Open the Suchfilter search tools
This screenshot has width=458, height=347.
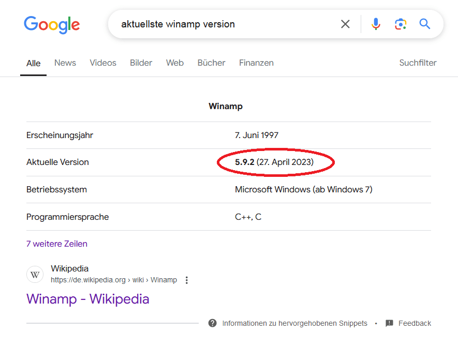click(x=418, y=63)
